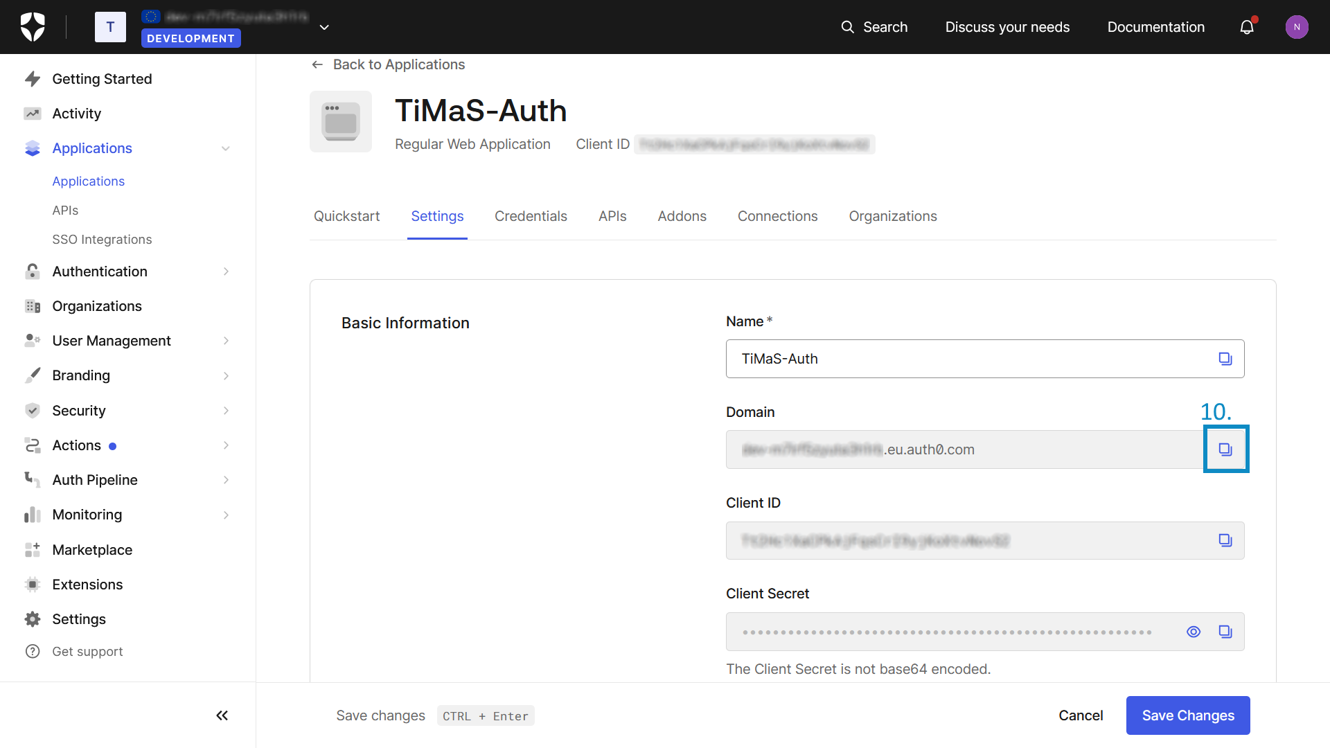
Task: Open the Addons tab
Action: pos(682,216)
